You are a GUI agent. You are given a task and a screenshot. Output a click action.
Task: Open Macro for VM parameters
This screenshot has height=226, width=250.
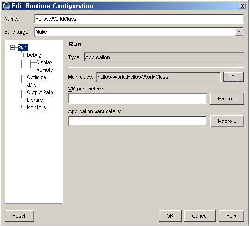(x=227, y=99)
